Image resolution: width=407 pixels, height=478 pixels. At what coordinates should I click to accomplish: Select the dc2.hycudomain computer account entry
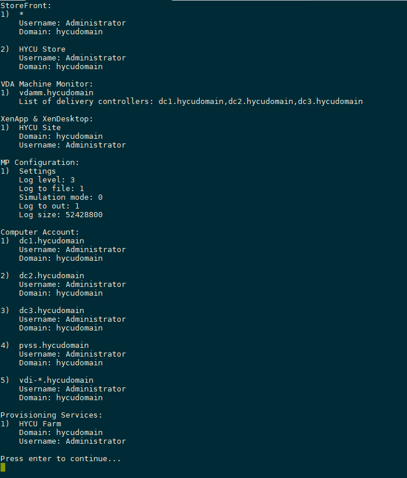(51, 275)
